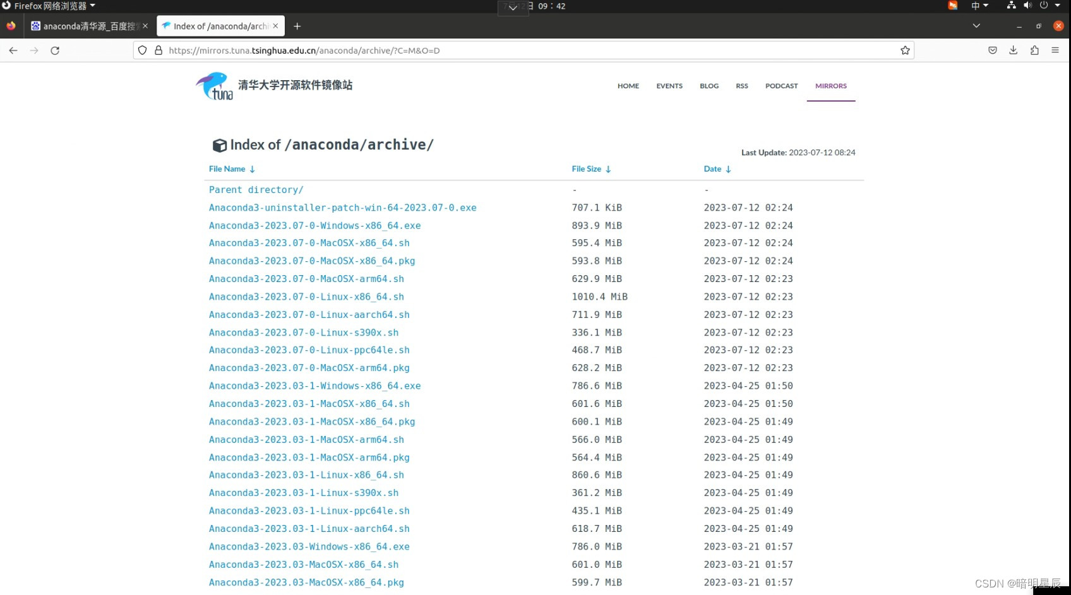1071x595 pixels.
Task: Click the shield tracking protection icon
Action: pyautogui.click(x=143, y=50)
